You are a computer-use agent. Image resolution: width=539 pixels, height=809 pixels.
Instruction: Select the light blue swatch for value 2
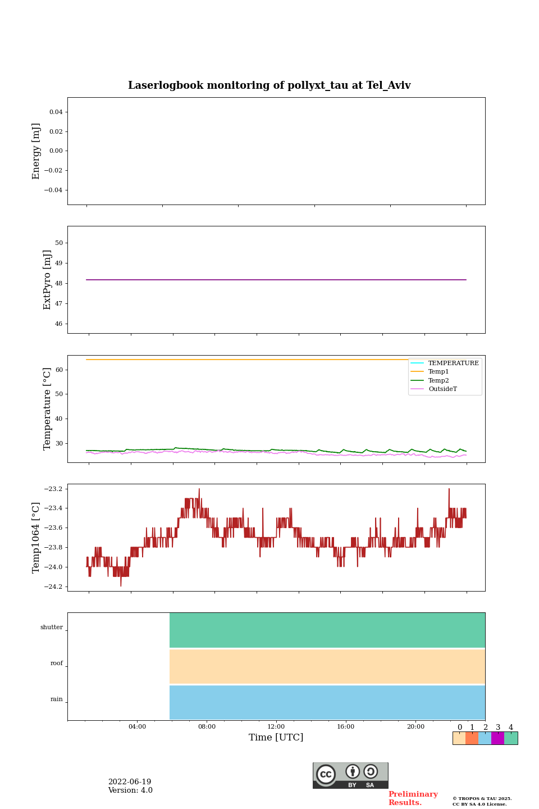point(485,738)
